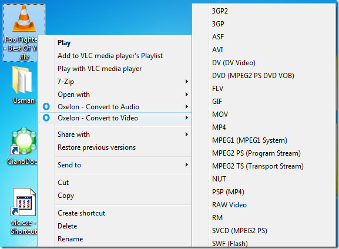
Task: Select DV (DV Video) format
Action: 234,63
